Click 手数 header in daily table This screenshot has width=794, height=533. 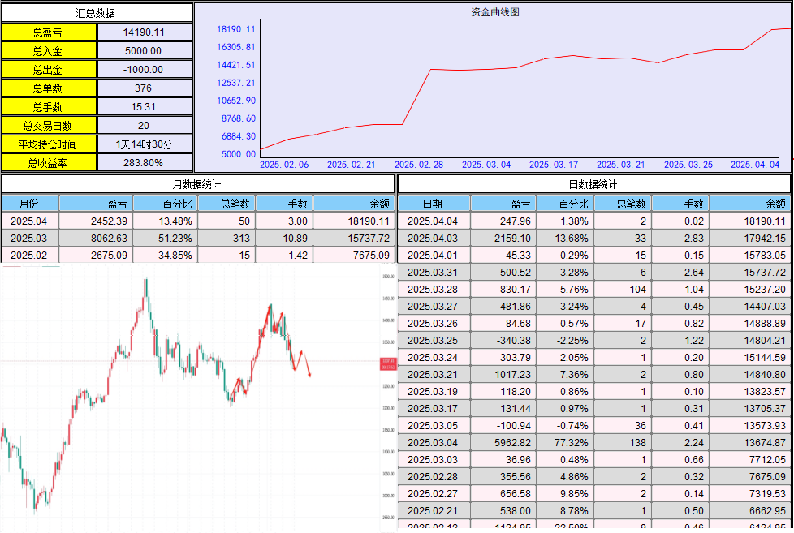[680, 204]
